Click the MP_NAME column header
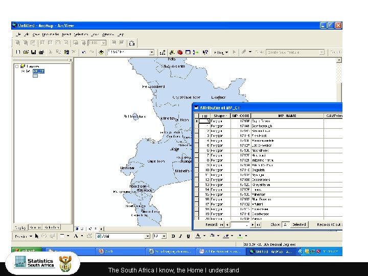Screen dimensions: 368x276 click(x=287, y=116)
